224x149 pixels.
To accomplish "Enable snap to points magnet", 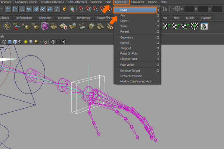I will click(95, 9).
